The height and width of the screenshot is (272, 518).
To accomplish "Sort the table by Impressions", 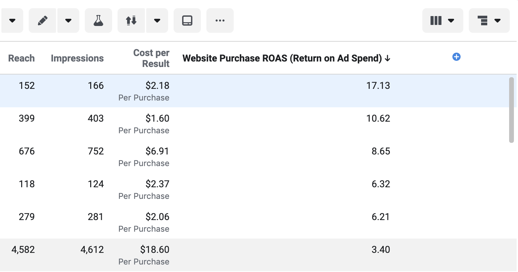I will click(77, 58).
